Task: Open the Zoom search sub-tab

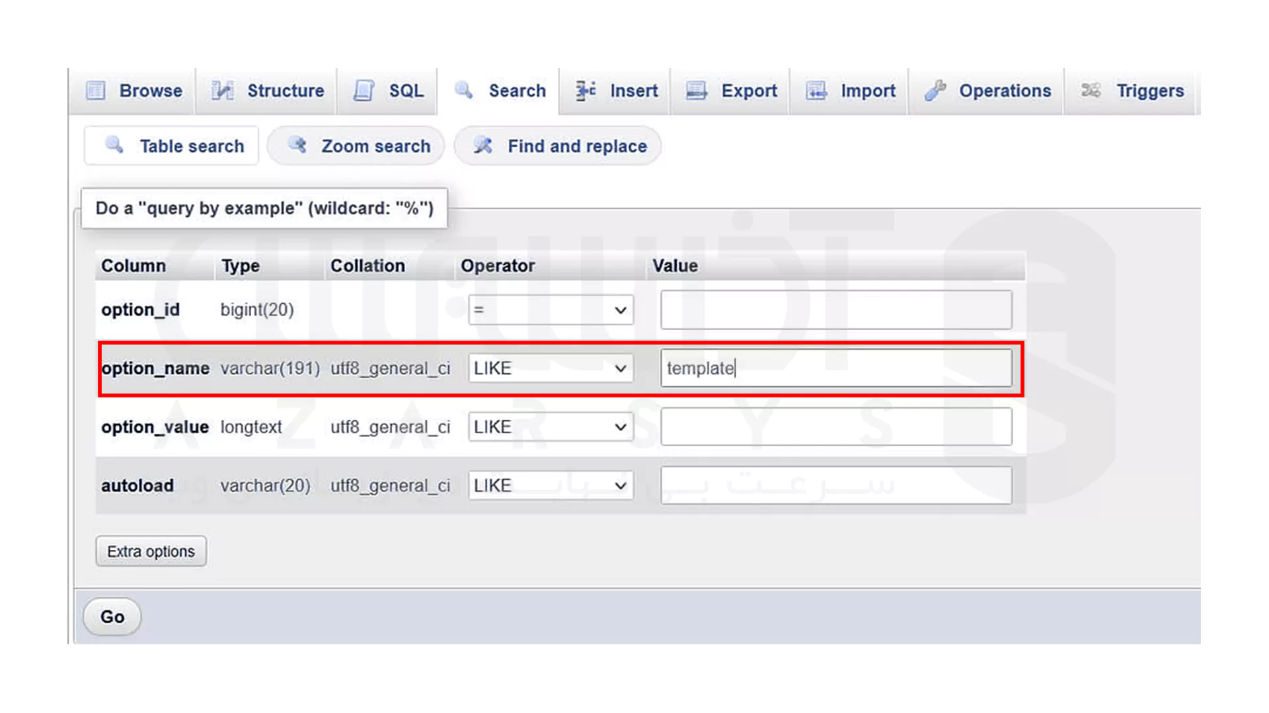Action: tap(356, 146)
